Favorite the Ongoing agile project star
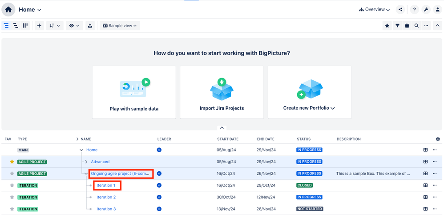 pyautogui.click(x=12, y=174)
